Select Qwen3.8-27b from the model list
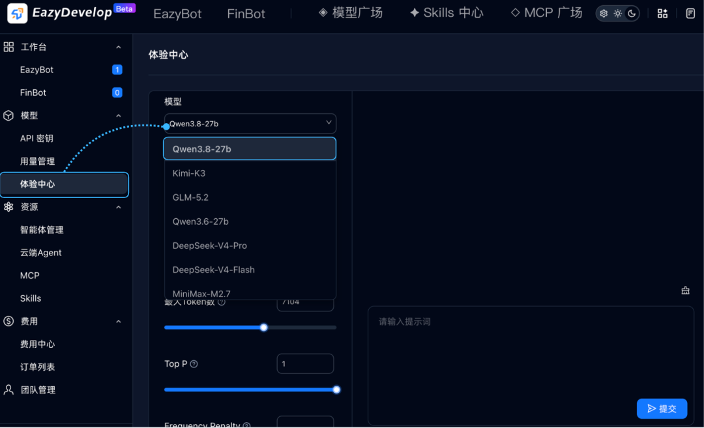 tap(250, 149)
